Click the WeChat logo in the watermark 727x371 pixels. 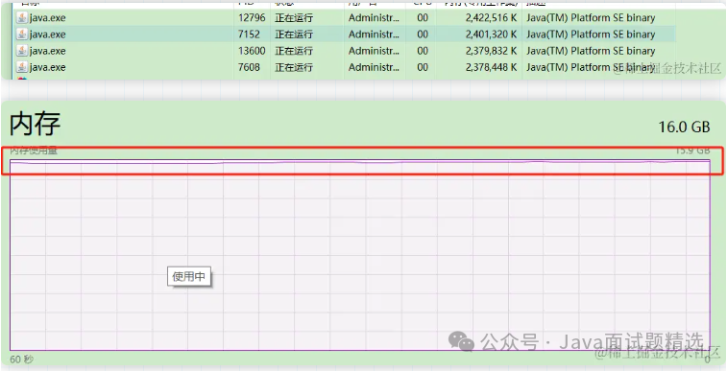coord(461,341)
